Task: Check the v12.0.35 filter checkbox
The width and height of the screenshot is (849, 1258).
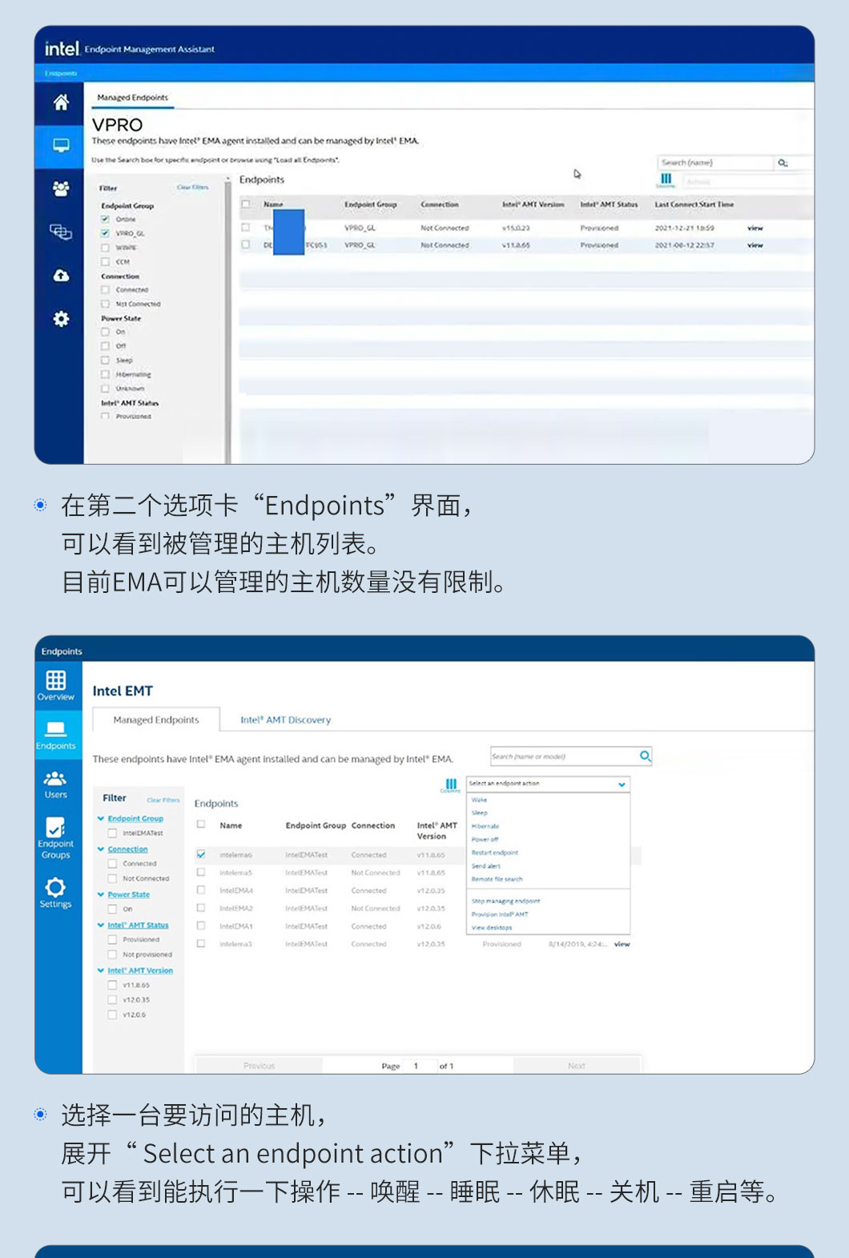Action: 112,1000
